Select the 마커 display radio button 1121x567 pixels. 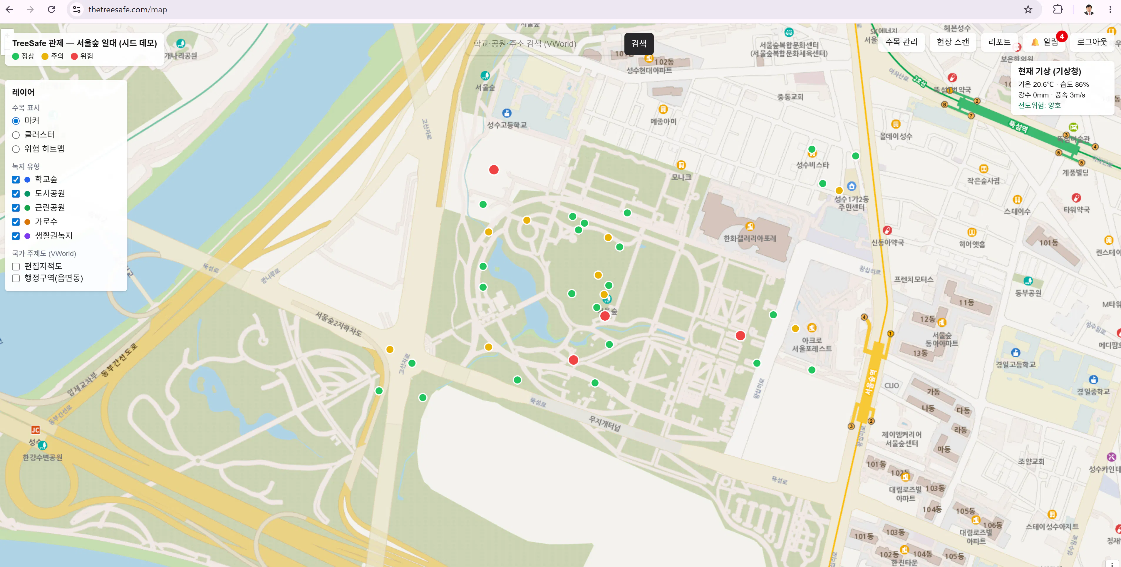16,121
